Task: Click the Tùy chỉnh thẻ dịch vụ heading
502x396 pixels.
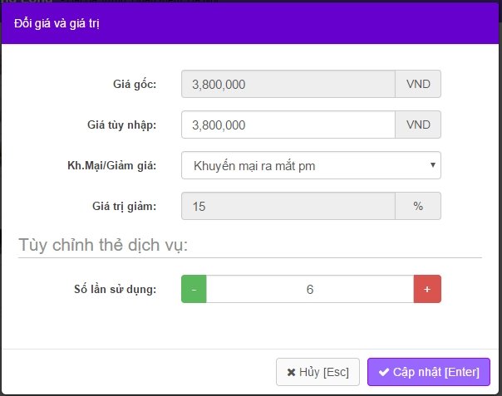Action: click(x=103, y=246)
